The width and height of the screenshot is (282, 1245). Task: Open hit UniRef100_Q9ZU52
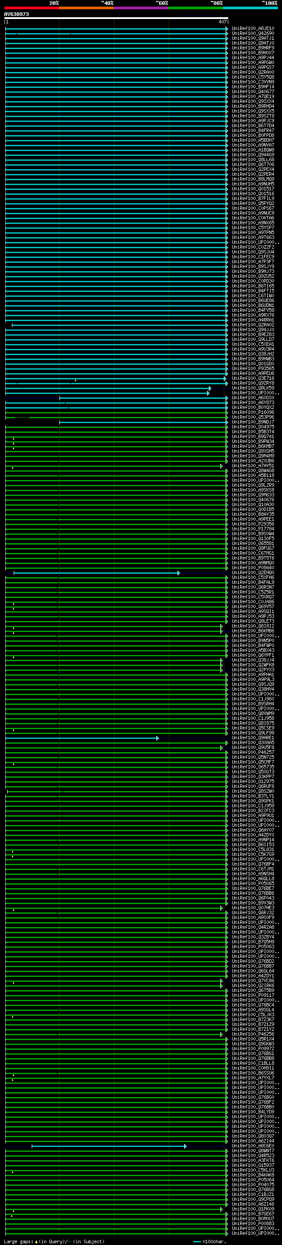tap(253, 276)
